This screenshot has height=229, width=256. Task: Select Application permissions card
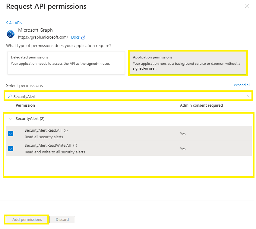click(x=188, y=63)
